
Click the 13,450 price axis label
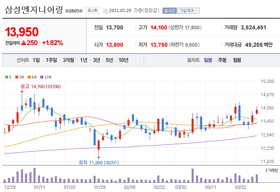[x=267, y=121]
